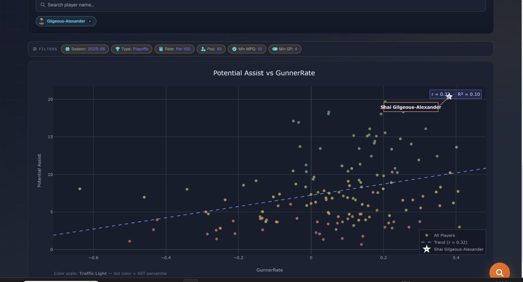Click the y-axis tick label 20
The width and height of the screenshot is (523, 282).
point(50,99)
